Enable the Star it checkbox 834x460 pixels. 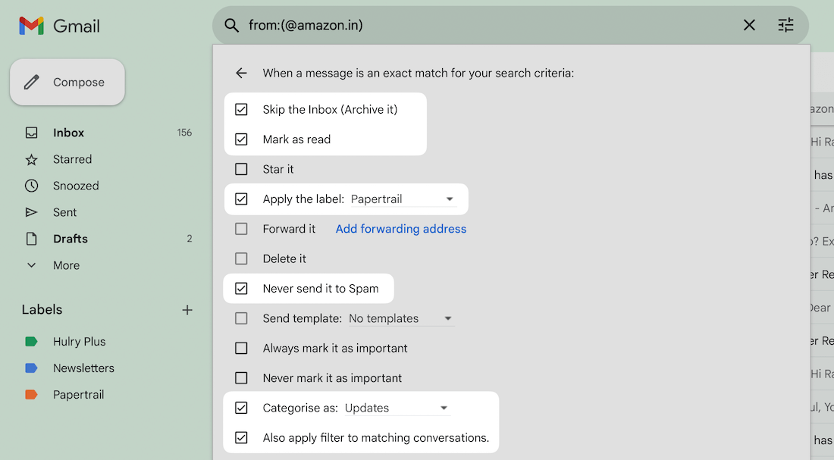click(241, 170)
